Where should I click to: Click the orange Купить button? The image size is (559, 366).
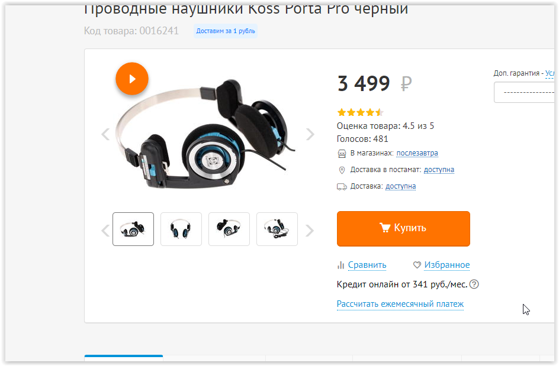(403, 229)
